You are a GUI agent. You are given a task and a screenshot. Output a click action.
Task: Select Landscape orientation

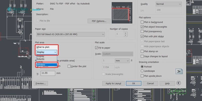(142, 71)
